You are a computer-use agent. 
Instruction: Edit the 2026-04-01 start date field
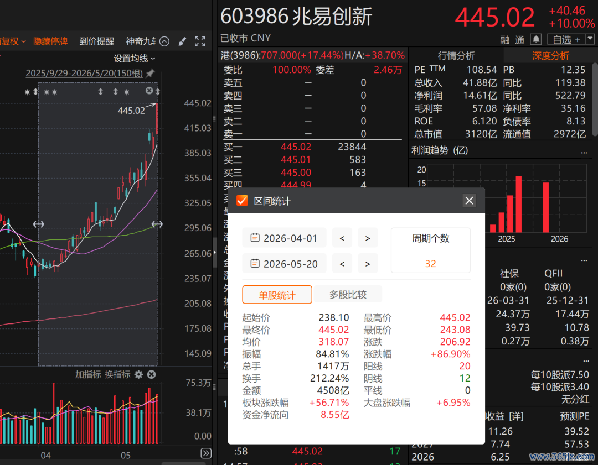(x=284, y=238)
